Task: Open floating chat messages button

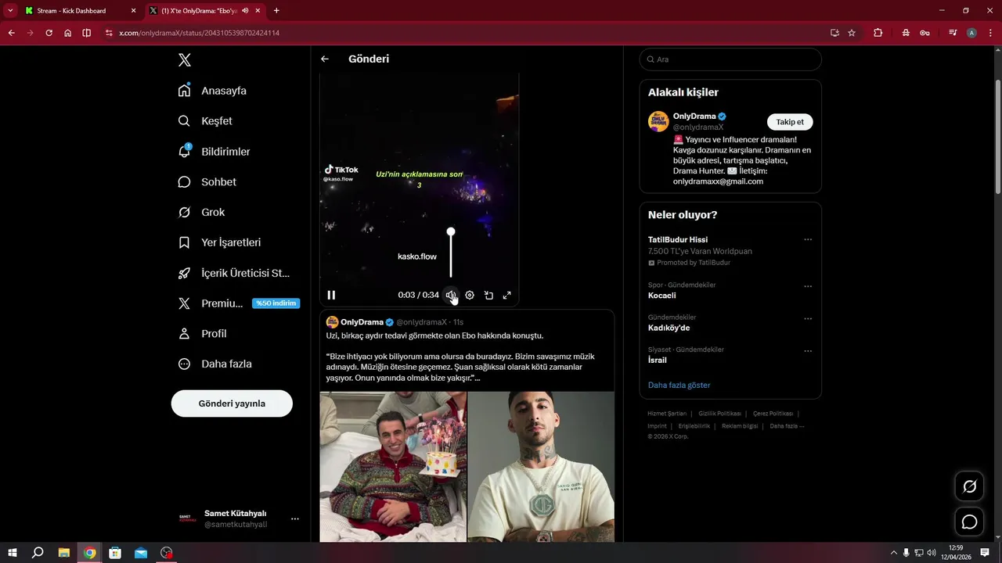Action: coord(969,522)
